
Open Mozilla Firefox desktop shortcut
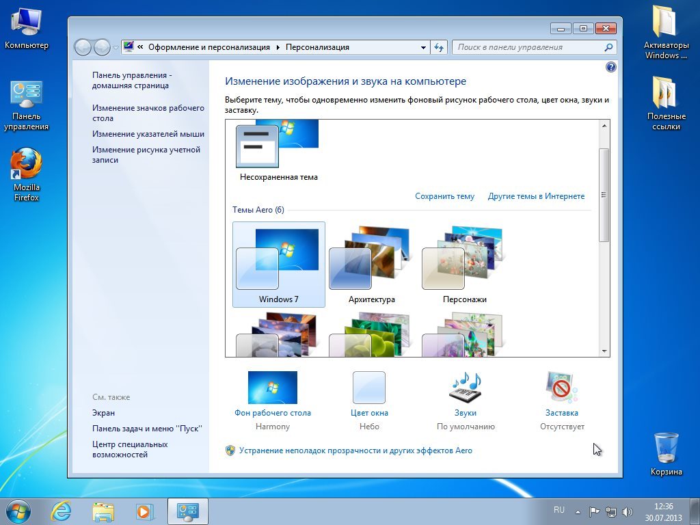click(x=27, y=166)
